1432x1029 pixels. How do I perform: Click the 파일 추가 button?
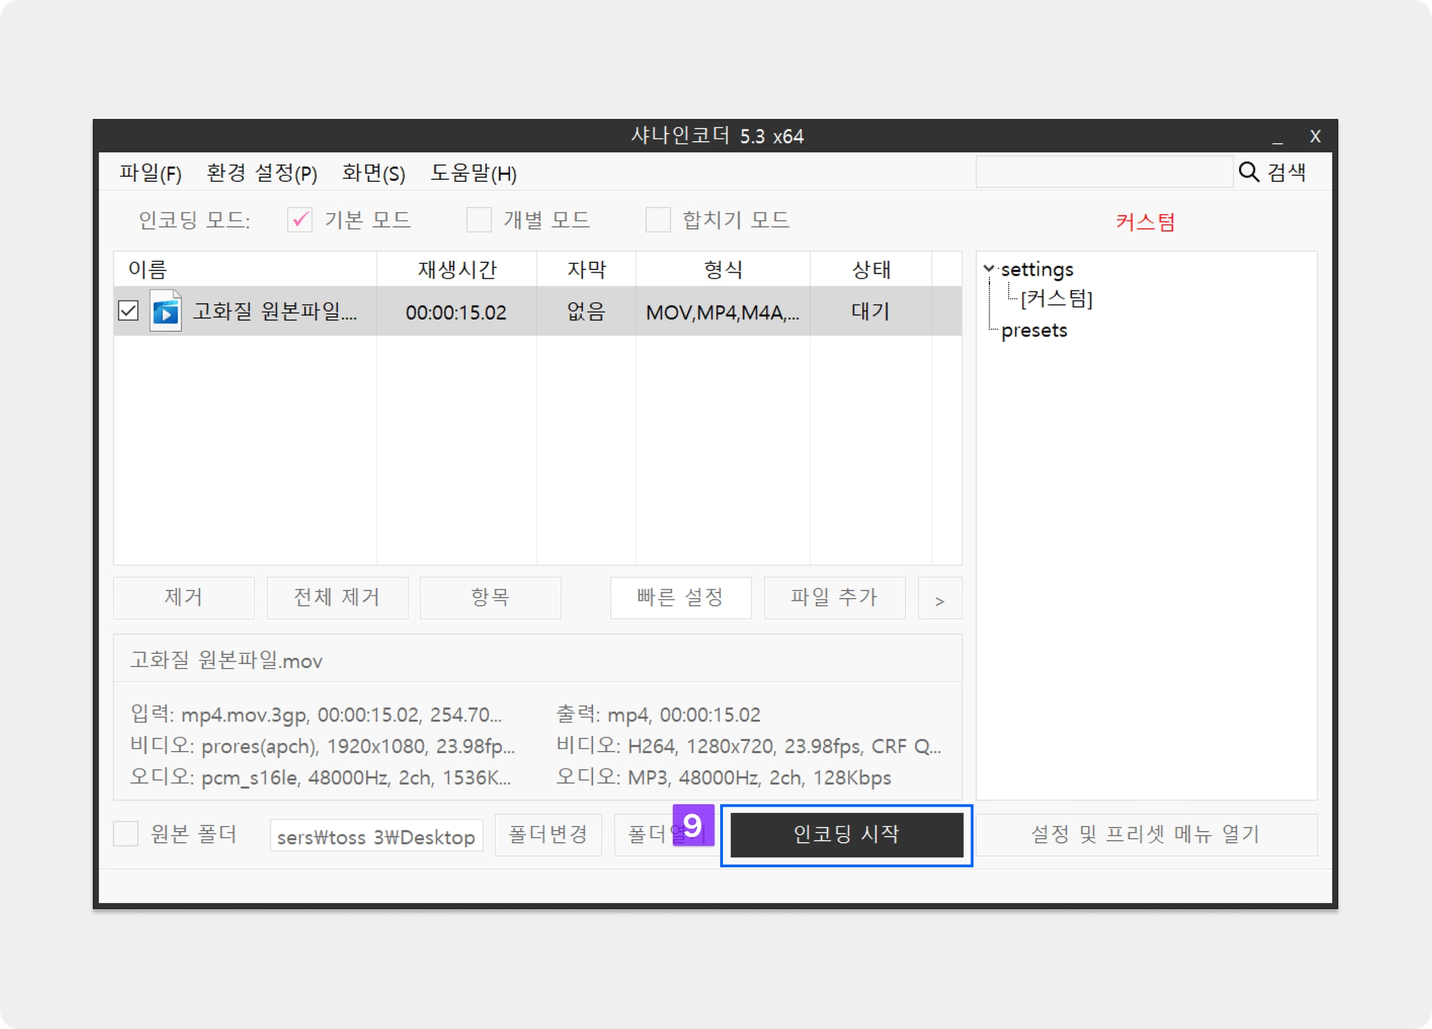(x=834, y=598)
